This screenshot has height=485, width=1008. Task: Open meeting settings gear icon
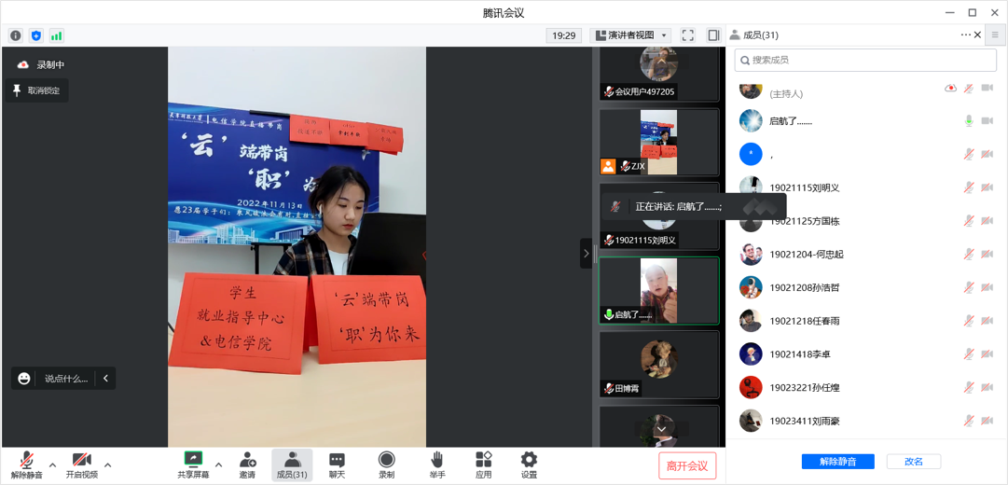point(529,460)
